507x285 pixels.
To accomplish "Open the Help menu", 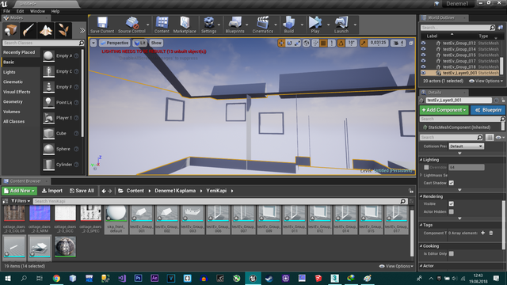I will 55,11.
